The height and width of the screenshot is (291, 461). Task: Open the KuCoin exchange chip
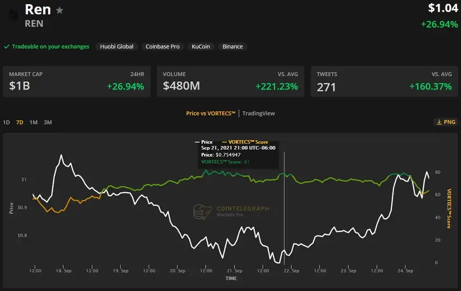201,47
